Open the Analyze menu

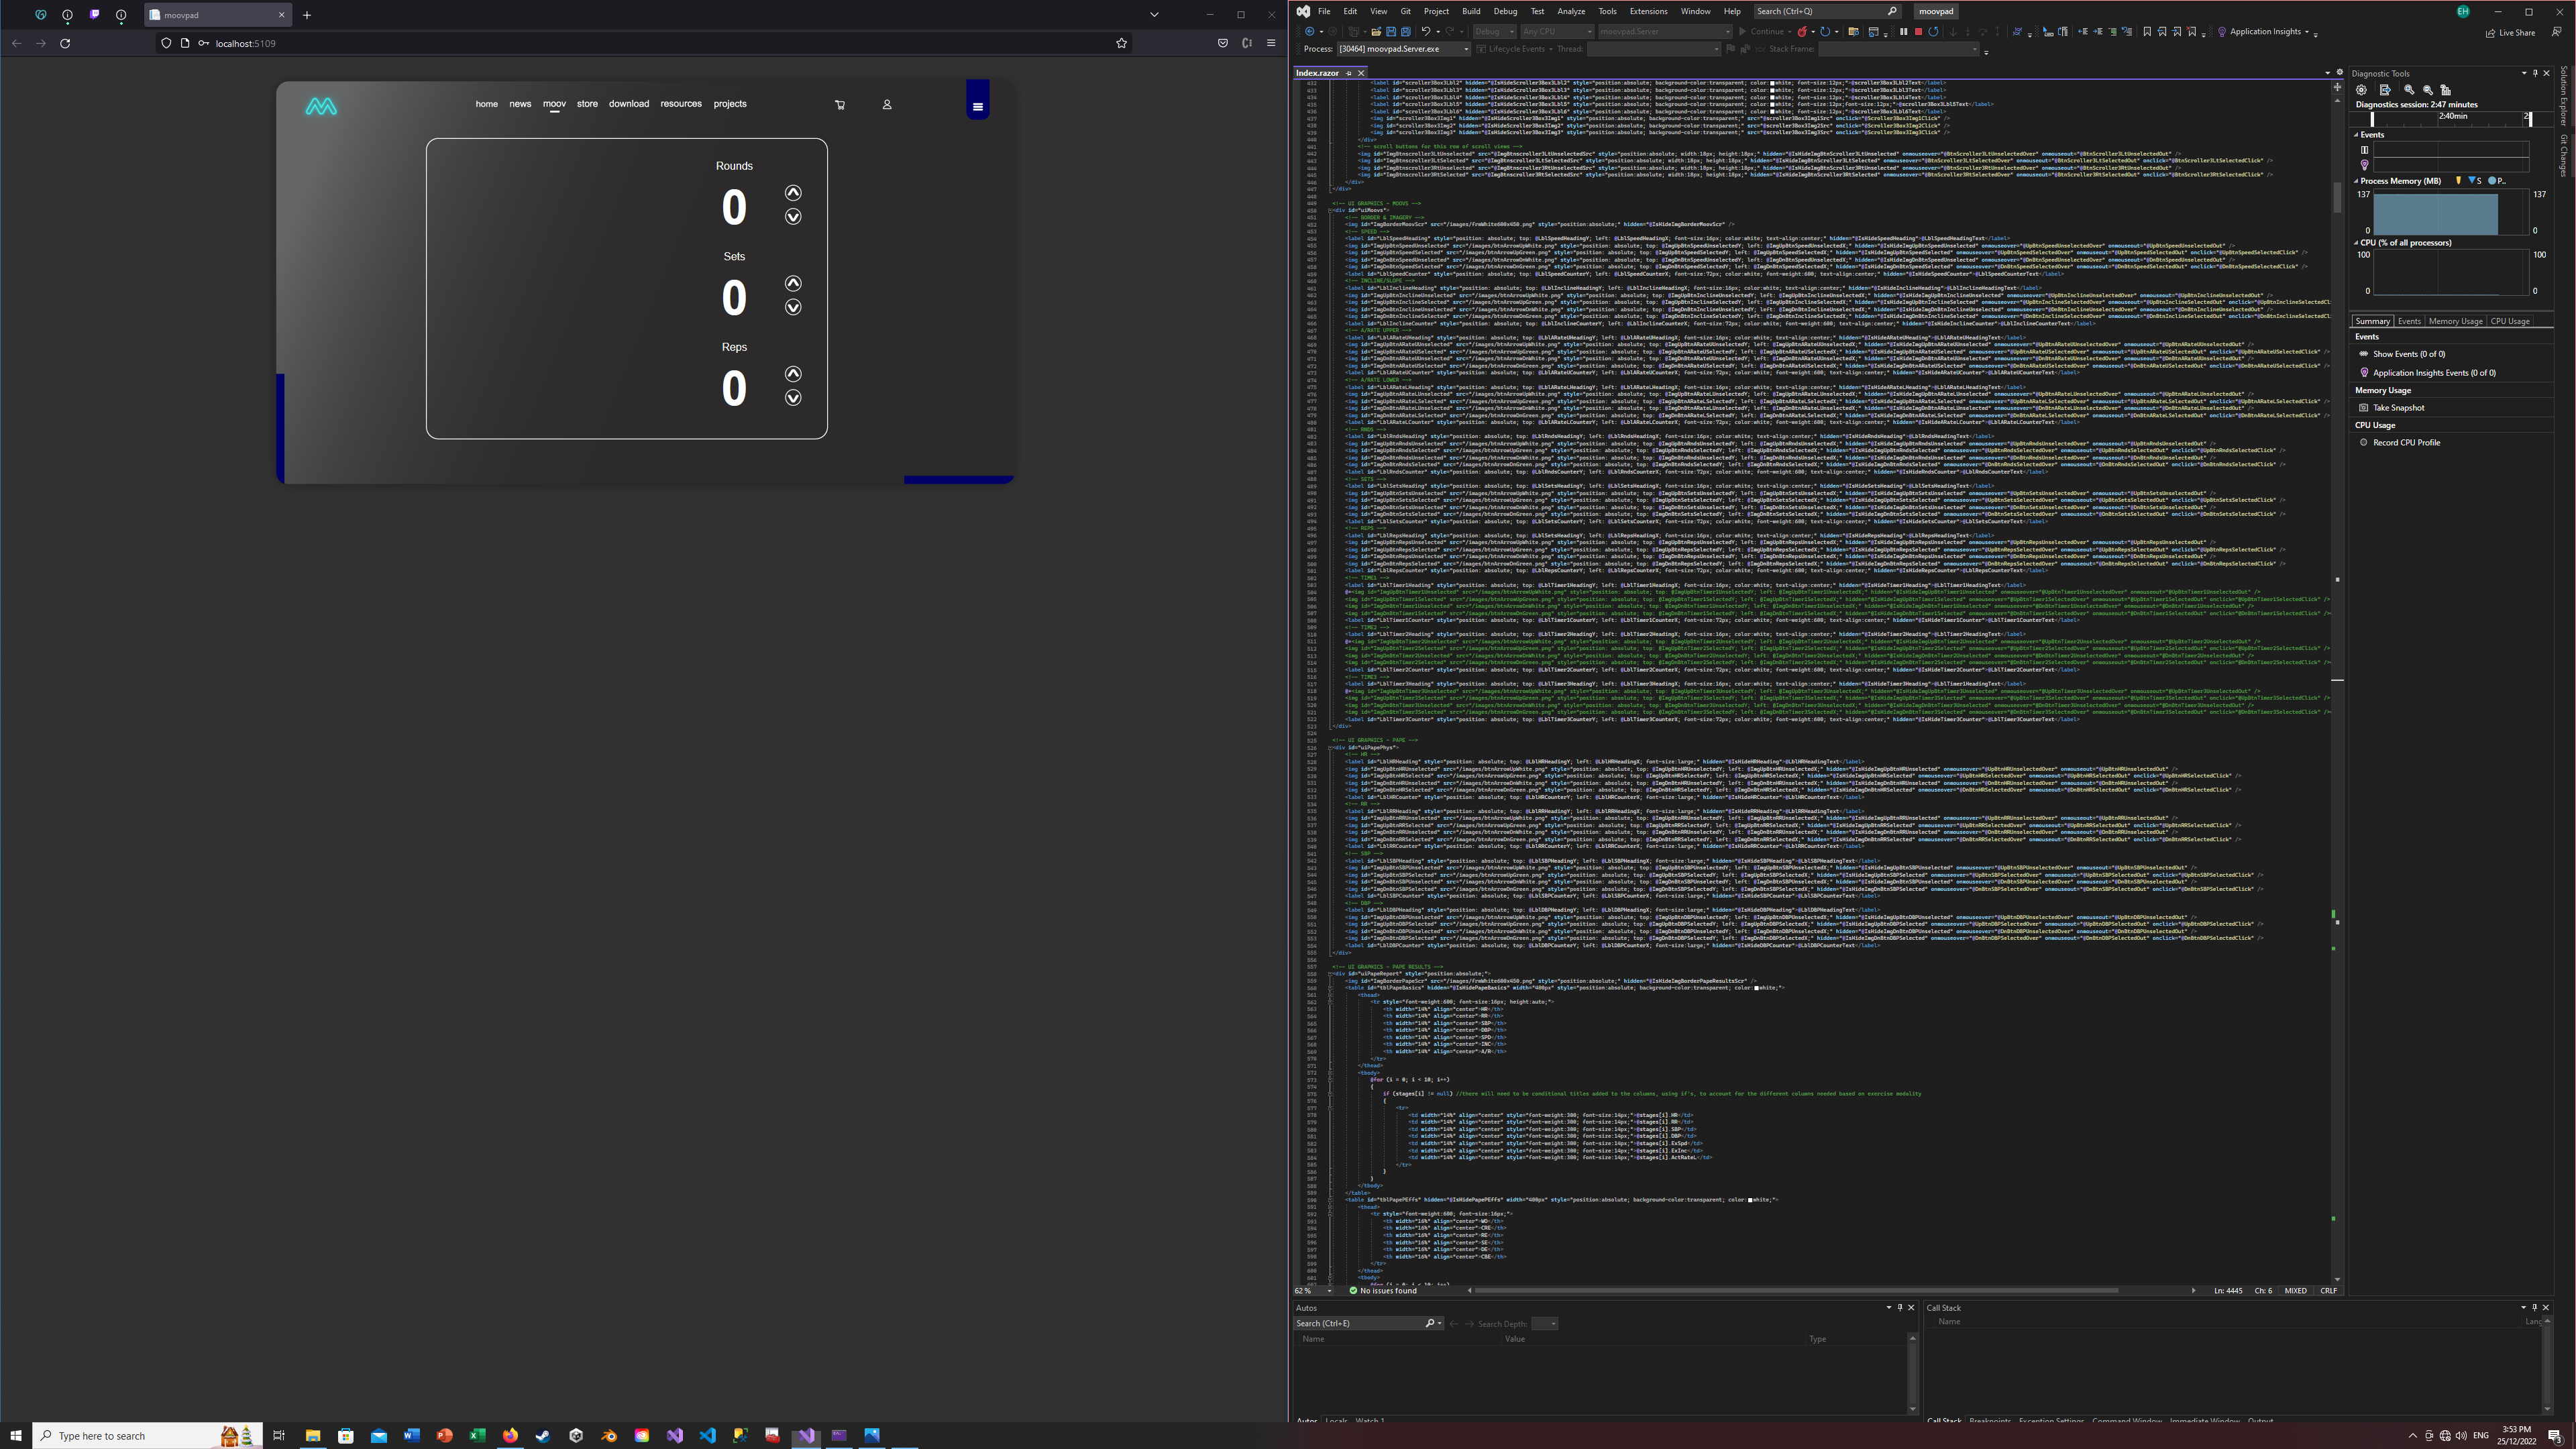pyautogui.click(x=1571, y=11)
